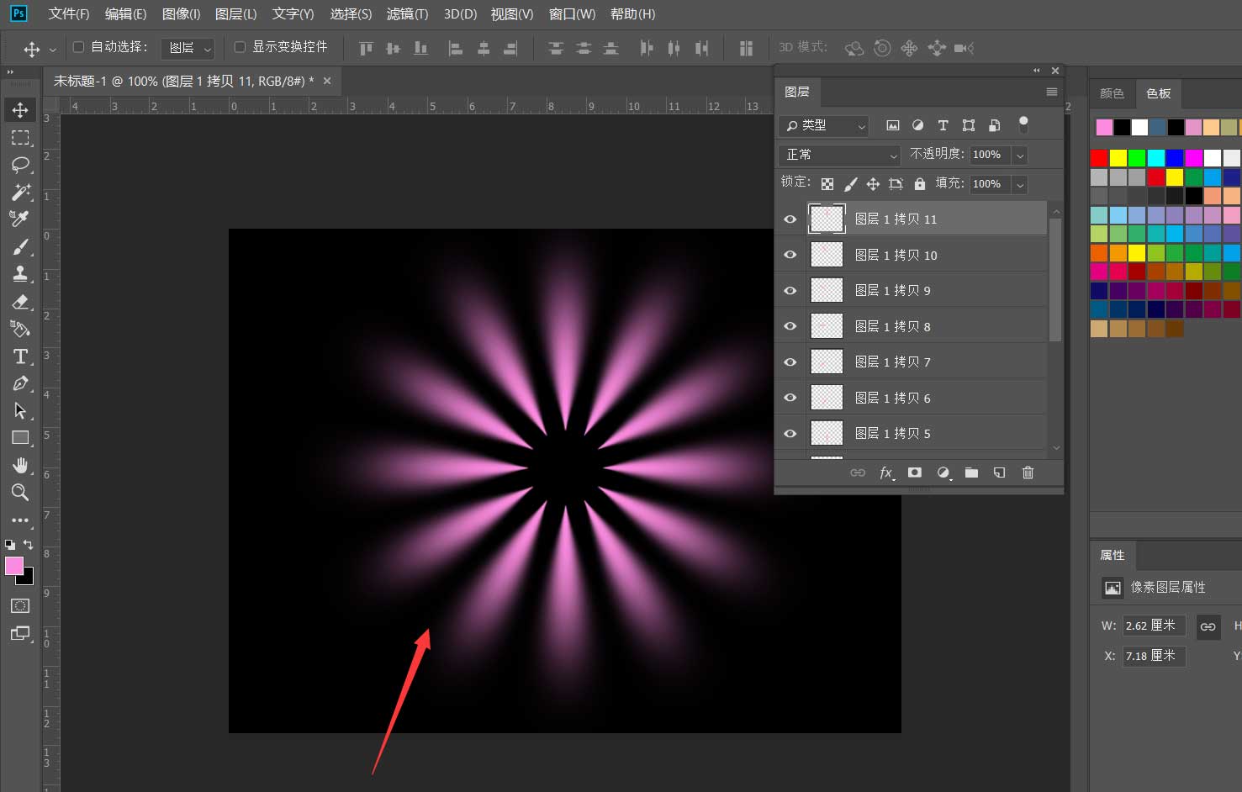Enable the 自动选择 checkbox
This screenshot has height=792, width=1242.
tap(79, 47)
